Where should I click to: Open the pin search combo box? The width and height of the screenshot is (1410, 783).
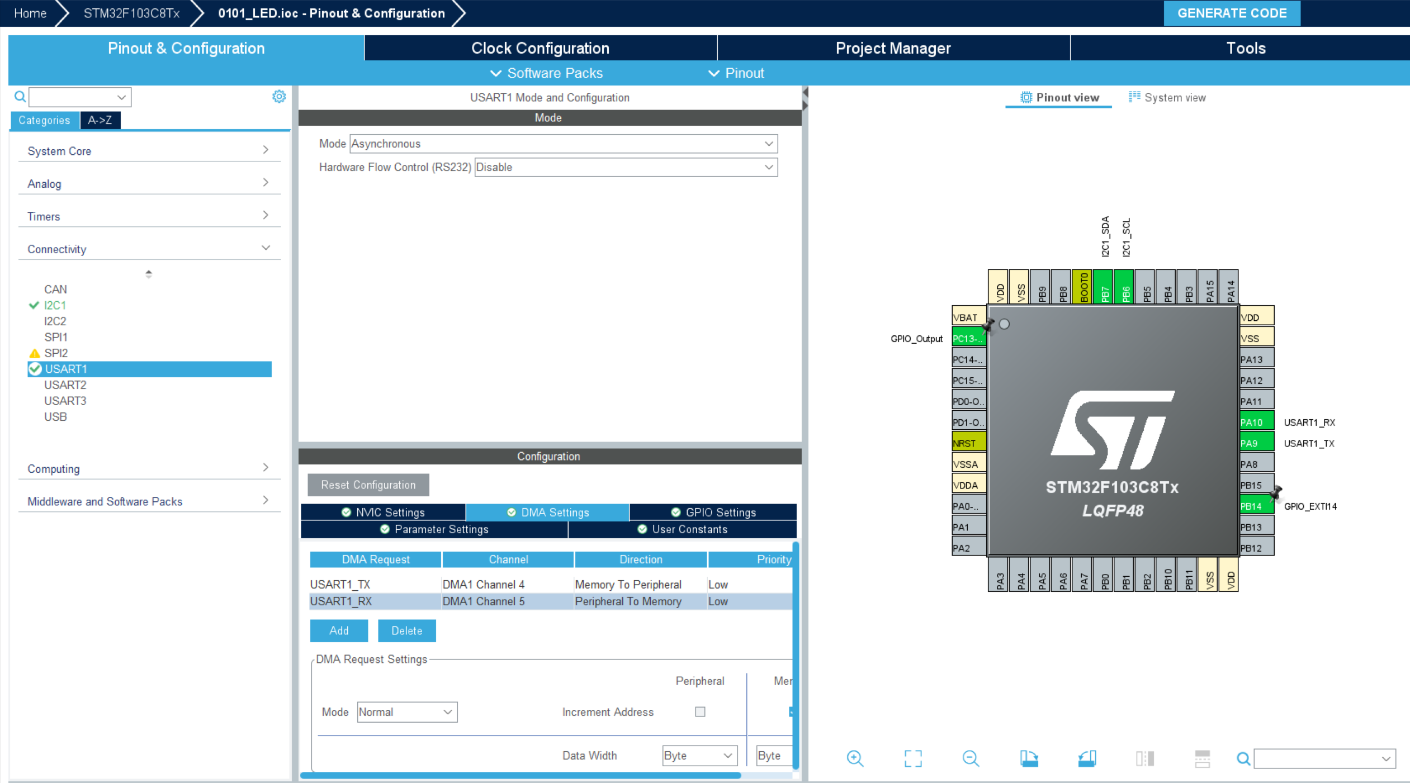1324,758
